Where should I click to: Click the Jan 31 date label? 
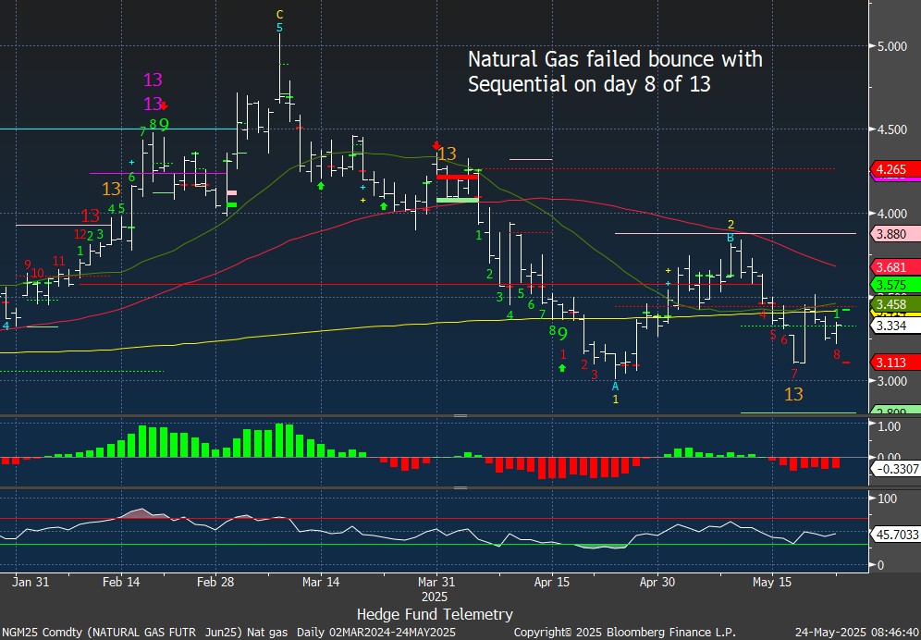pyautogui.click(x=31, y=583)
